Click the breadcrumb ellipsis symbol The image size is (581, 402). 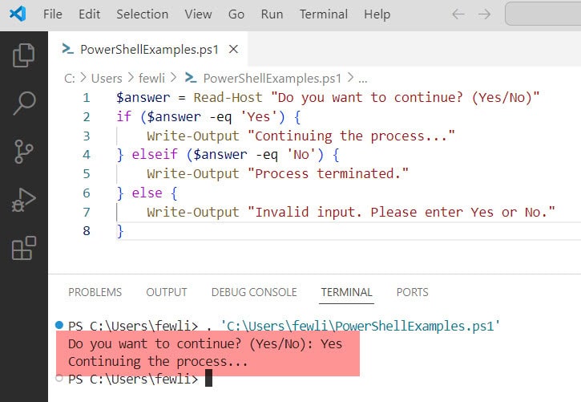[363, 79]
